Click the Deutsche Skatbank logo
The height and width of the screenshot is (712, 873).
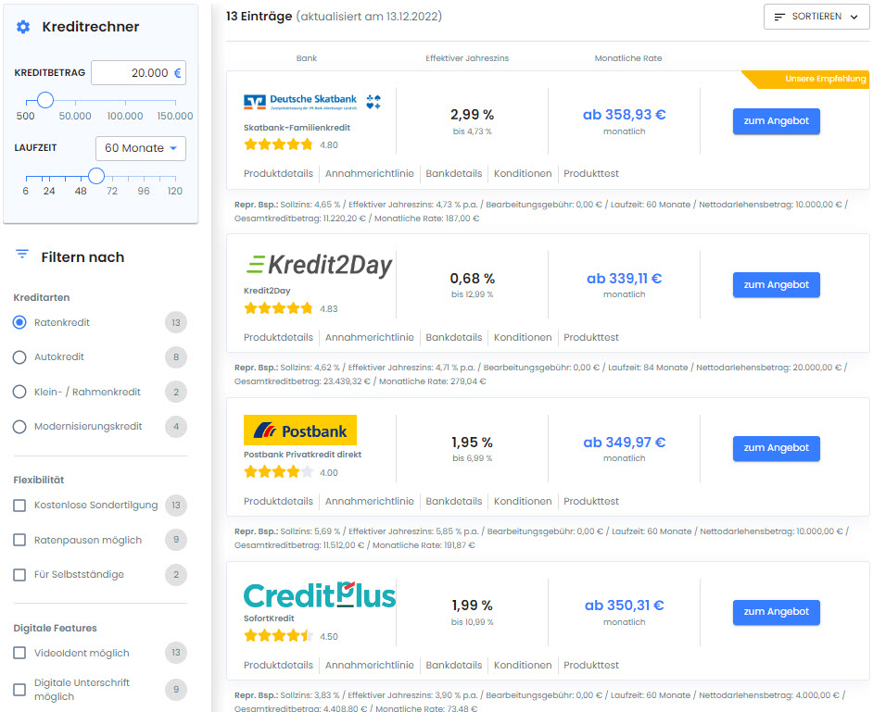point(312,102)
